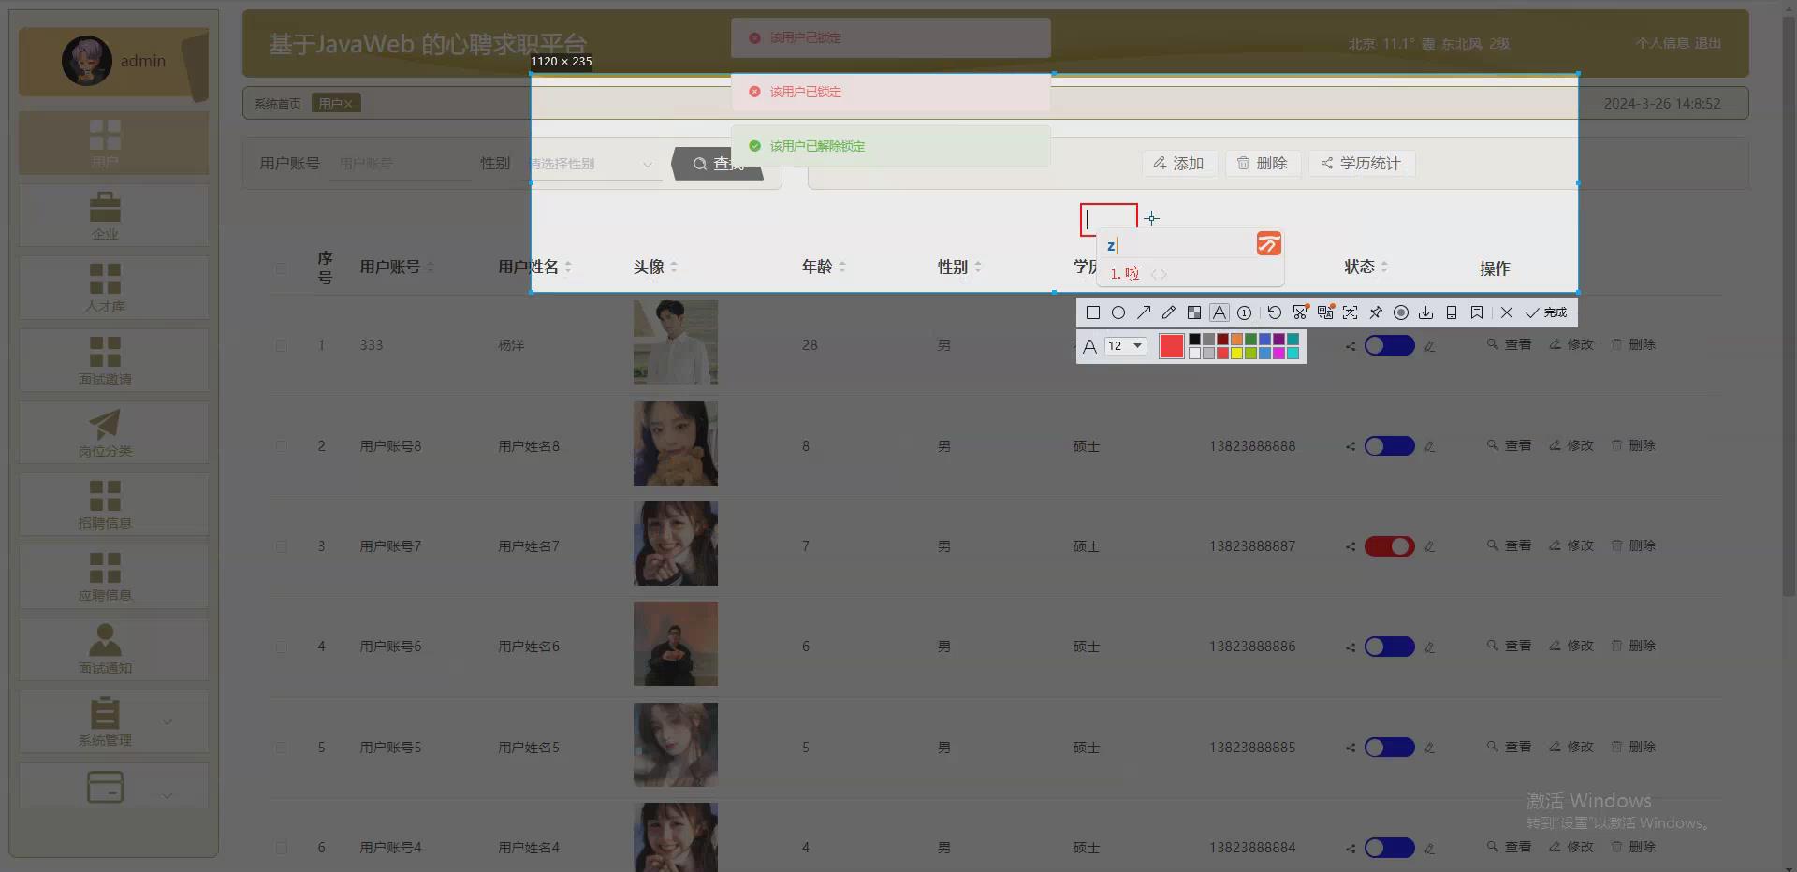Open 学历统计 education statistics
The width and height of the screenshot is (1797, 872).
[x=1361, y=164]
